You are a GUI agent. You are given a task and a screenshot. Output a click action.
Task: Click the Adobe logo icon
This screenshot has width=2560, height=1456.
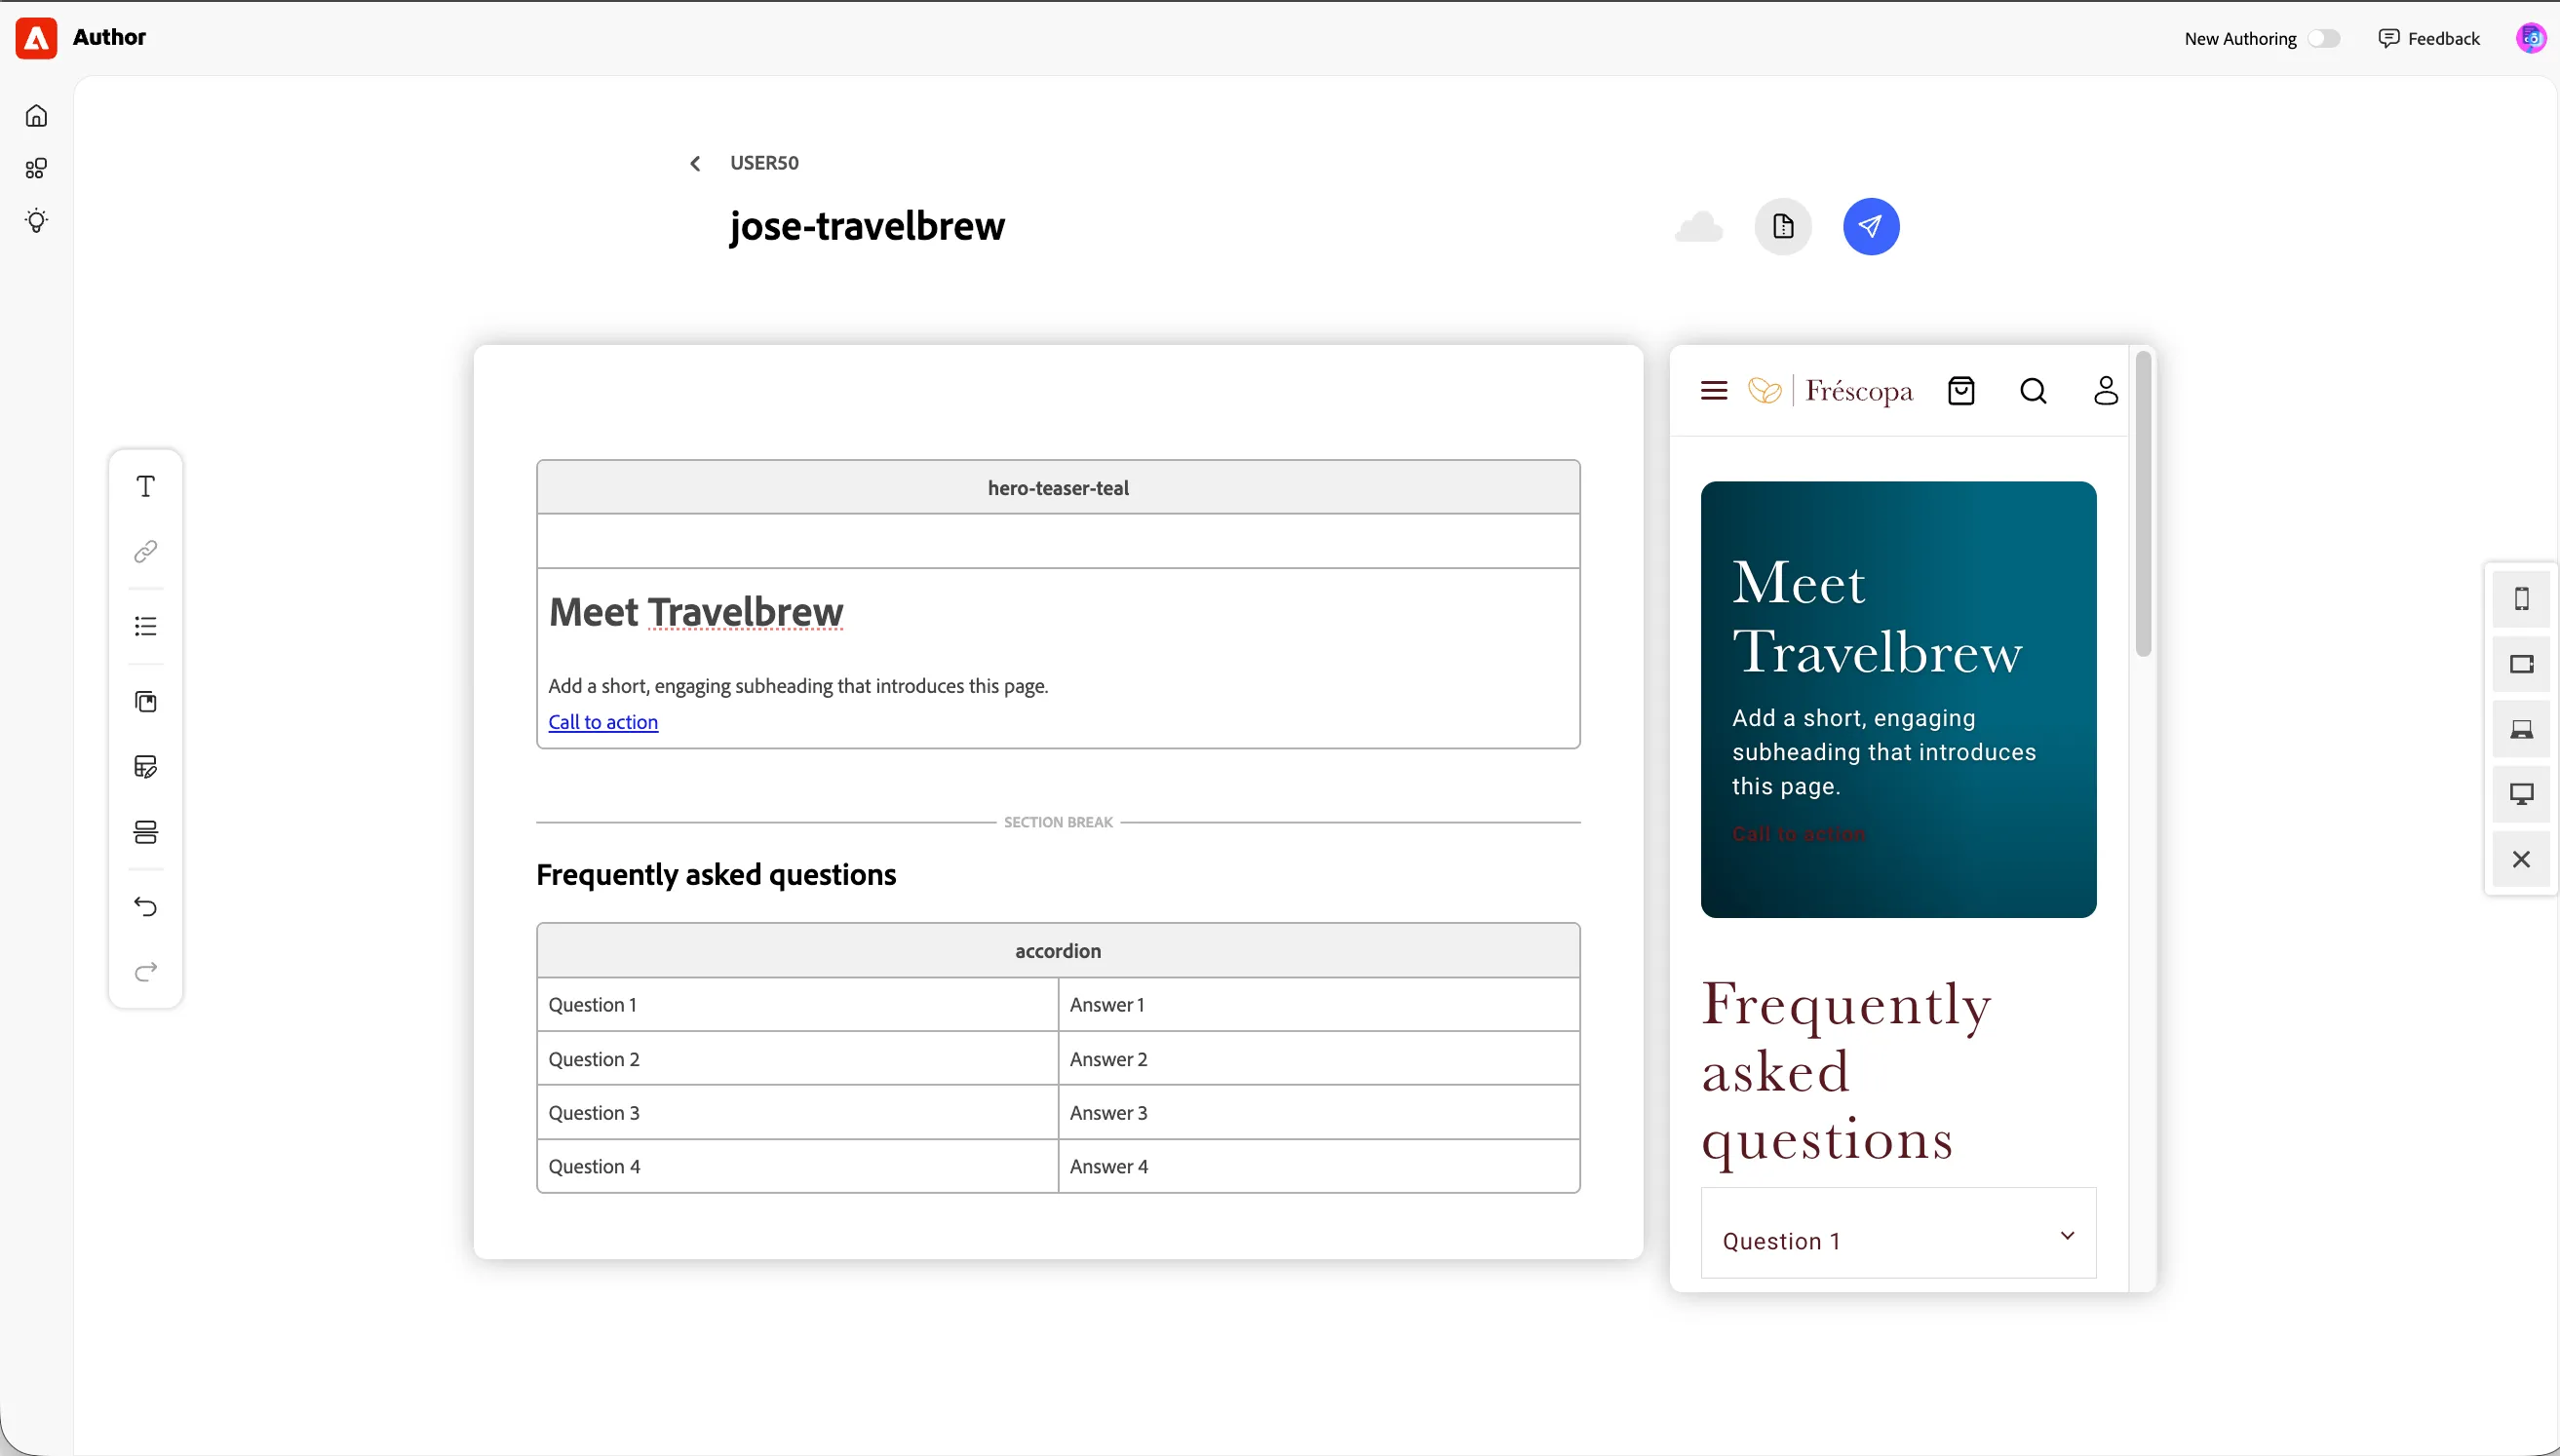click(36, 38)
